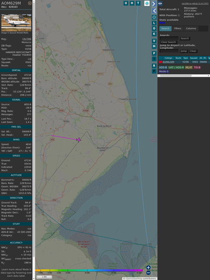Toggle the L labels button
The width and height of the screenshot is (210, 280).
(x=154, y=23)
